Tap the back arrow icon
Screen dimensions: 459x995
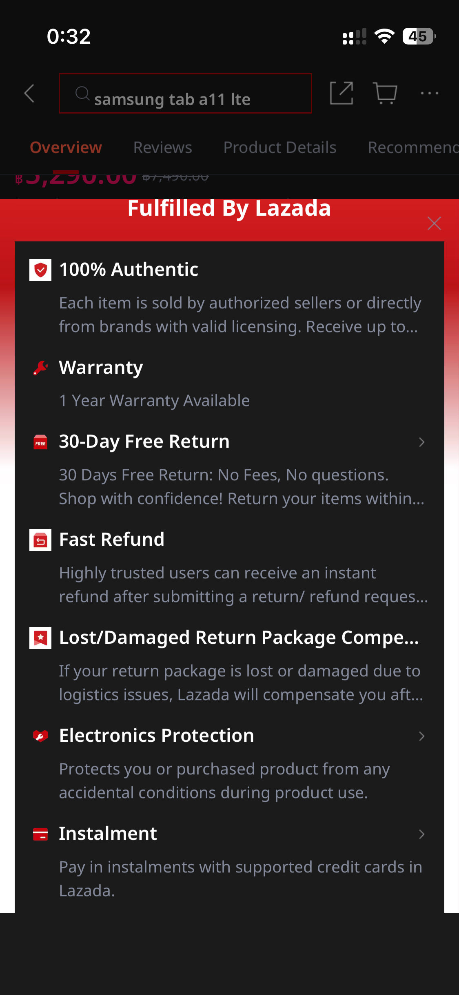(29, 94)
